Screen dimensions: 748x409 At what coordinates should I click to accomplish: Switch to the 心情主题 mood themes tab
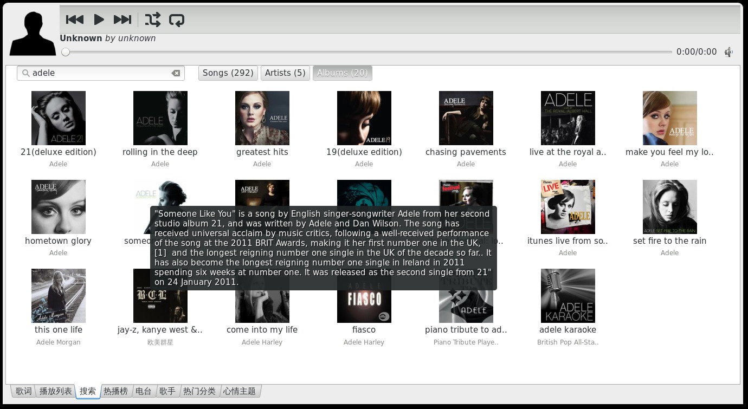coord(240,391)
